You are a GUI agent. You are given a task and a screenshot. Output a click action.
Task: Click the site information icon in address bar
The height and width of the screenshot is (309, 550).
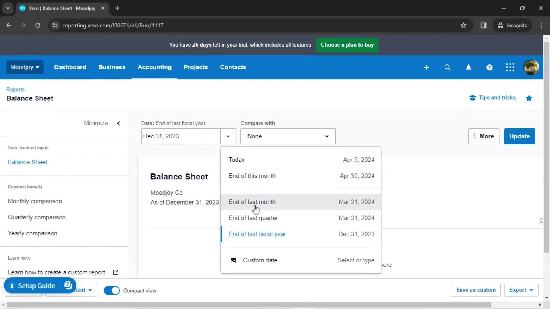tap(55, 25)
